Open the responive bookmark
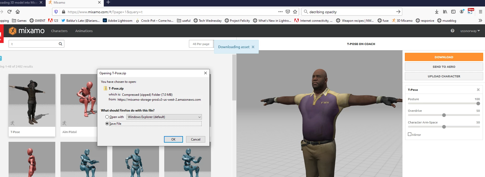Image resolution: width=485 pixels, height=177 pixels. (425, 20)
